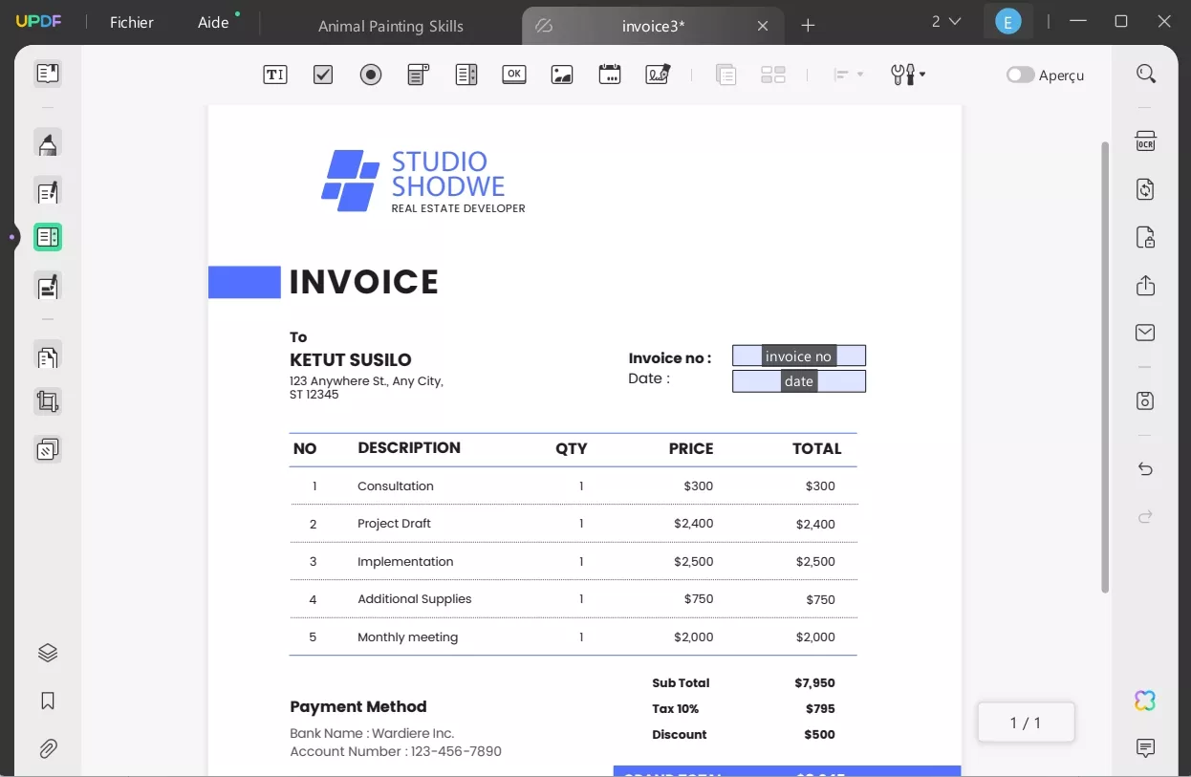The height and width of the screenshot is (777, 1191).
Task: Click the vertical document scrollbar
Action: tap(1105, 367)
